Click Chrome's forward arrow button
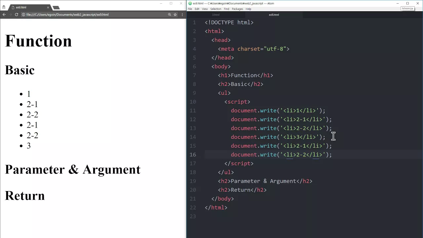Screen dimensions: 423x238 pos(10,15)
